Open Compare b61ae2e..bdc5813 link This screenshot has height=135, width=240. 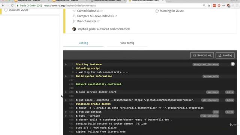95,16
